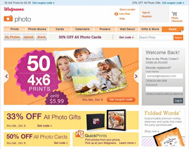Click the Get coupon code banner button
This screenshot has height=149, width=189.
pyautogui.click(x=121, y=100)
